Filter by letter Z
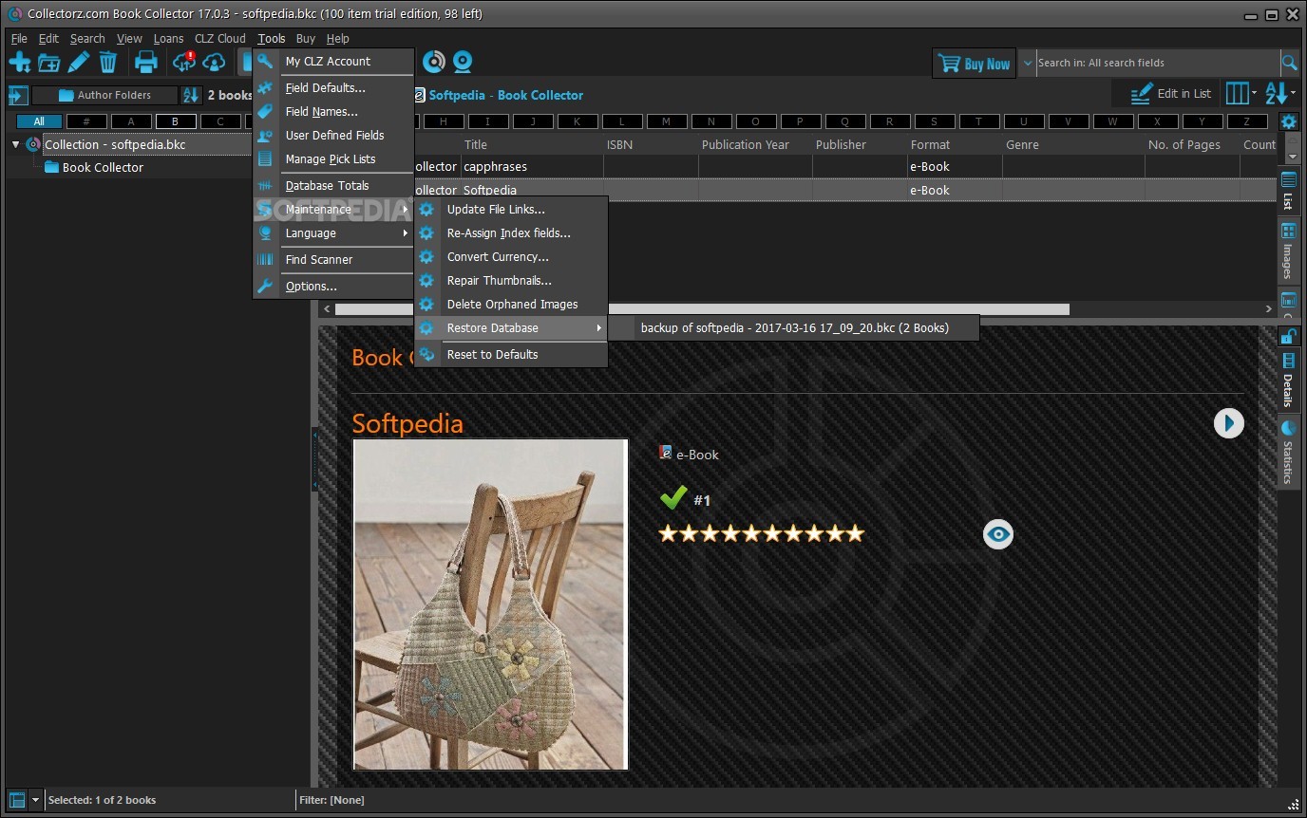 click(x=1246, y=121)
